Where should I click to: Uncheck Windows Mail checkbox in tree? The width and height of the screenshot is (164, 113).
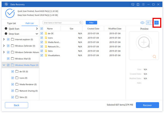point(8,58)
